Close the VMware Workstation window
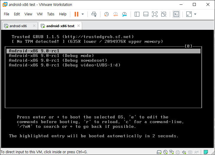Viewport: 215px width, 155px height. click(208, 4)
